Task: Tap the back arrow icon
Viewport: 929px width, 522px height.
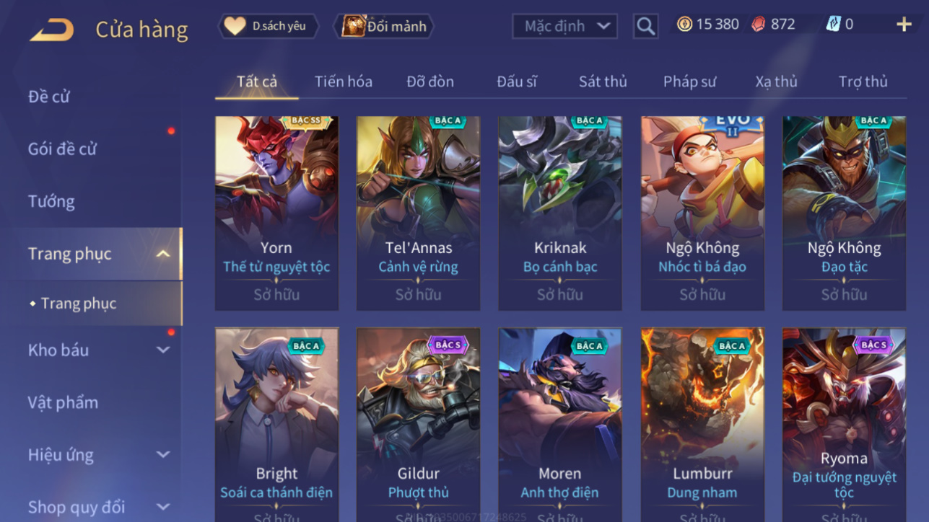Action: click(x=51, y=30)
